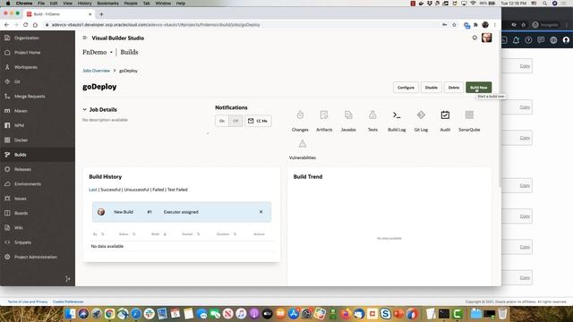This screenshot has height=322, width=573.
Task: Click the browser address bar
Action: click(241, 25)
